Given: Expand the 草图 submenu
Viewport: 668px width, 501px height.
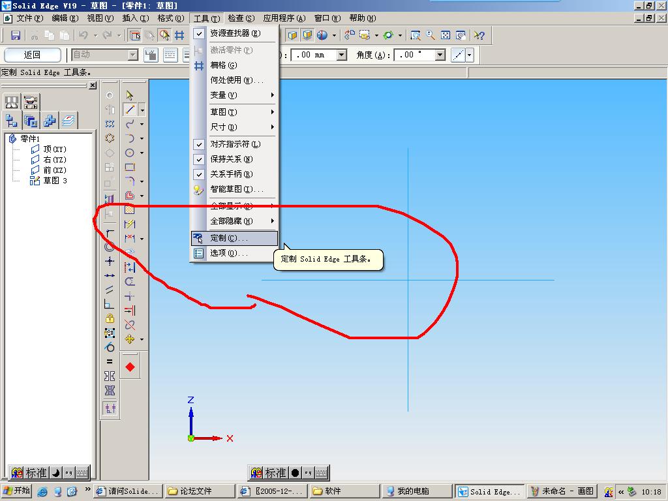Looking at the screenshot, I should pyautogui.click(x=234, y=112).
